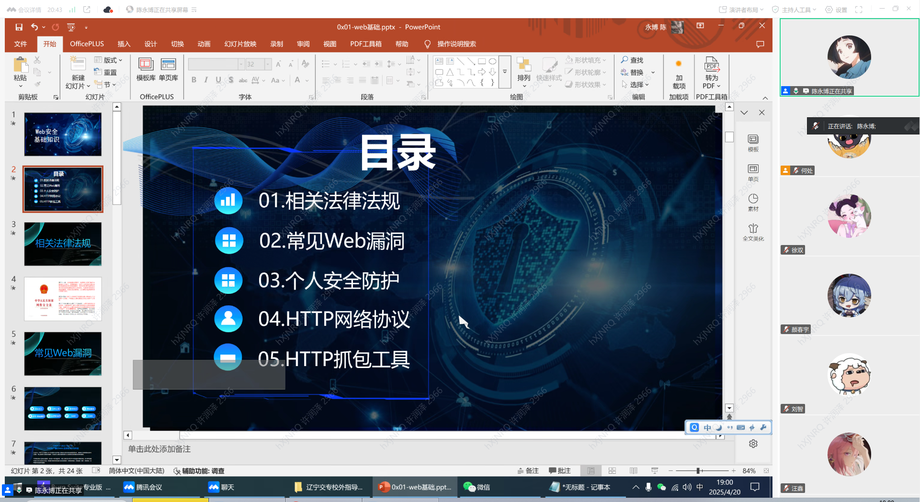Open the font size dropdown
The height and width of the screenshot is (502, 920).
coord(268,64)
